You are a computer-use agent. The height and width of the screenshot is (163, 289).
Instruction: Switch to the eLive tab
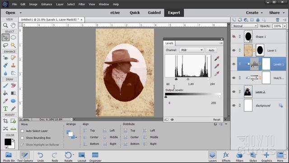point(115,13)
